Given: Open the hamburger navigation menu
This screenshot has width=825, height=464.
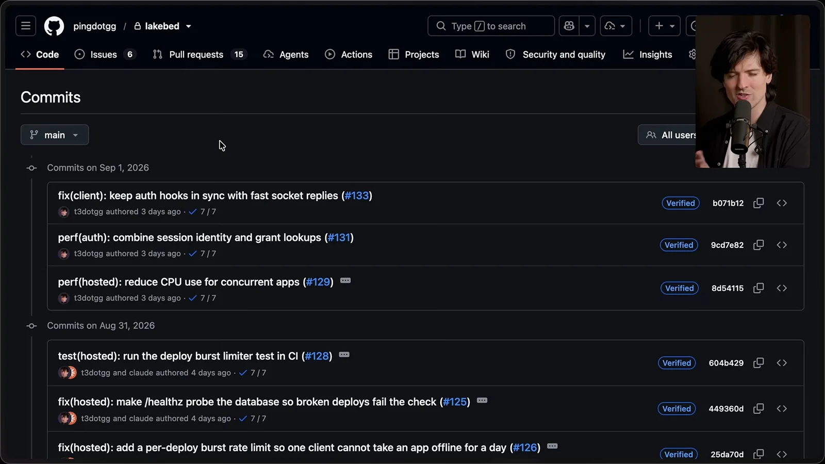Looking at the screenshot, I should [x=26, y=26].
